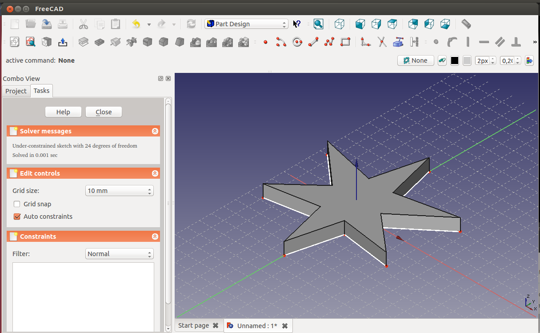Toggle construction mode button beside None
The width and height of the screenshot is (540, 333).
(x=442, y=60)
